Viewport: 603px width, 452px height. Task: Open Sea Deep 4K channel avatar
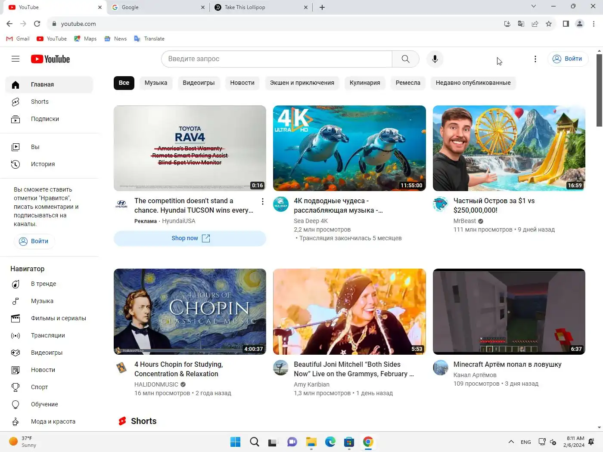(281, 204)
